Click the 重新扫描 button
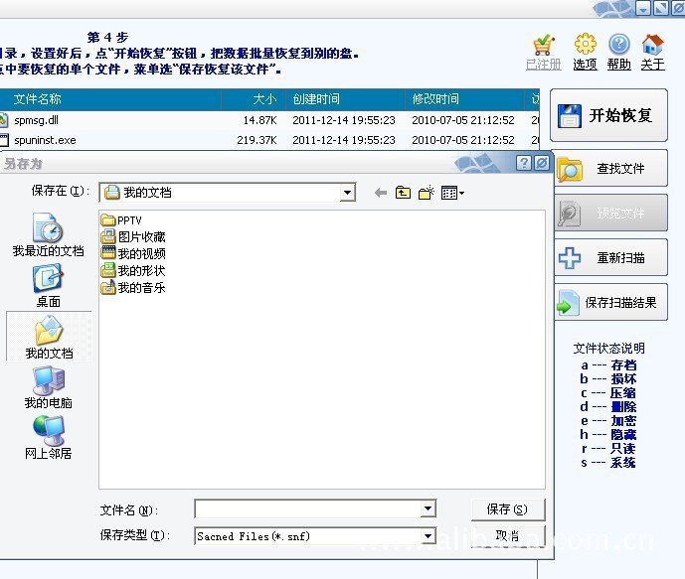This screenshot has height=579, width=685. point(610,257)
